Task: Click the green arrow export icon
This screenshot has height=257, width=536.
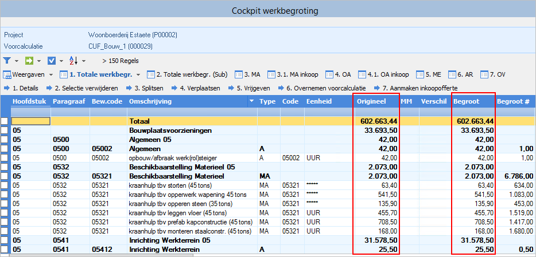Action: pos(29,61)
